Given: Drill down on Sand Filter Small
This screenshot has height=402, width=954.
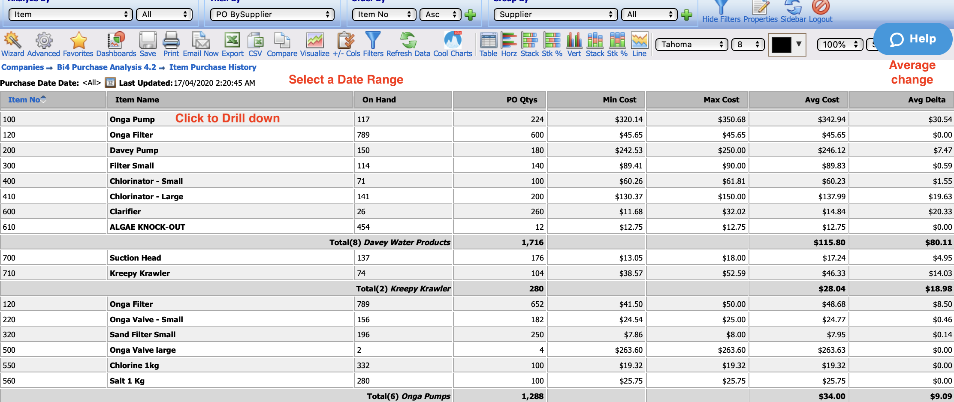Looking at the screenshot, I should coord(142,335).
